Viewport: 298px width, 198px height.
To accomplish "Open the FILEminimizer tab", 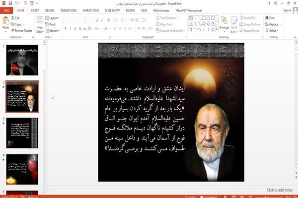I will click(x=161, y=10).
